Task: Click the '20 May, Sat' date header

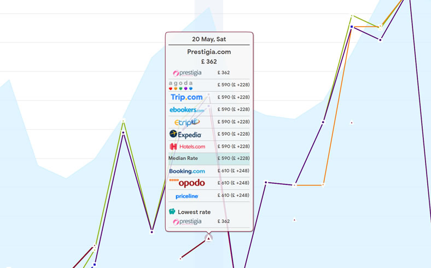Action: click(209, 39)
